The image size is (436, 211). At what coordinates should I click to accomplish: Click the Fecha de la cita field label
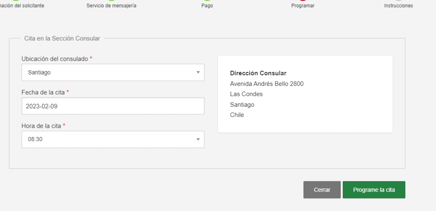tap(45, 92)
